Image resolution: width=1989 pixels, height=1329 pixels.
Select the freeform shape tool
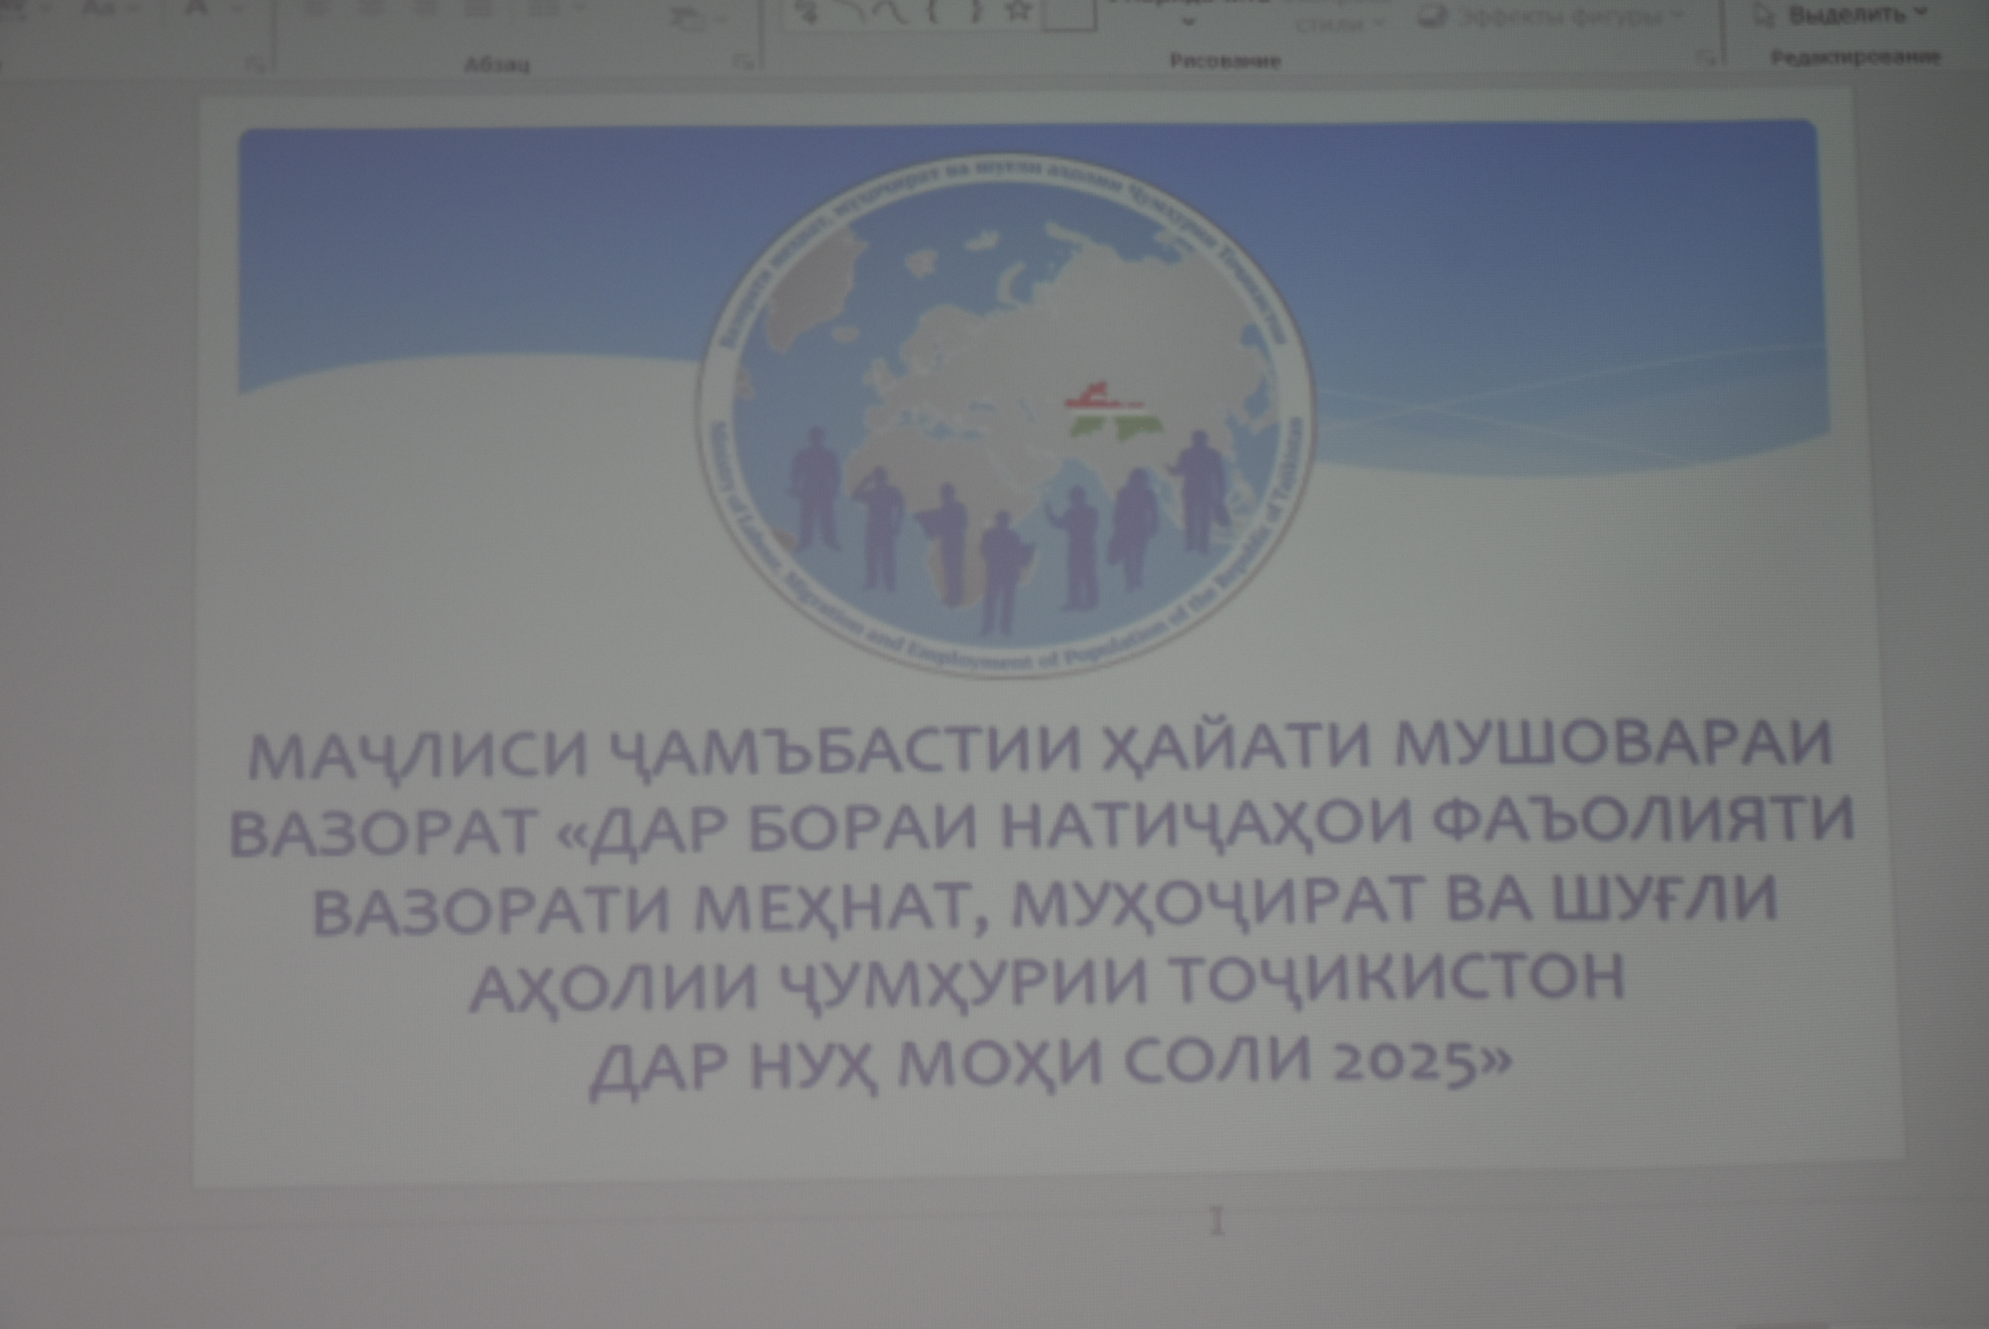806,11
